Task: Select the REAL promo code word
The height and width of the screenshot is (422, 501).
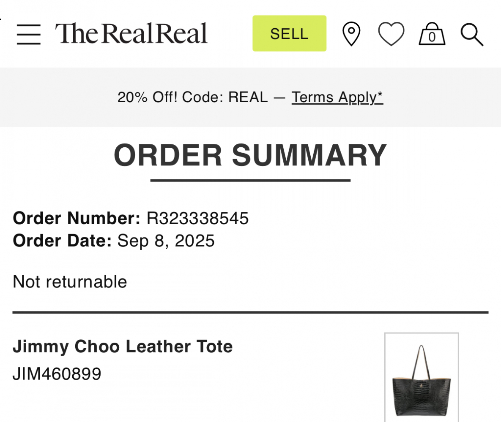Action: (x=248, y=97)
